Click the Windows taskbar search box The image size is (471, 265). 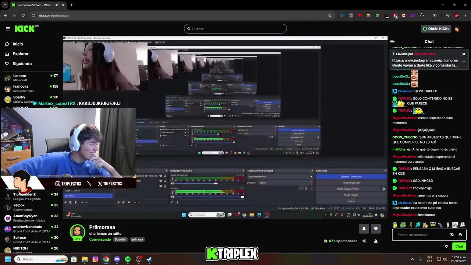pos(41,259)
